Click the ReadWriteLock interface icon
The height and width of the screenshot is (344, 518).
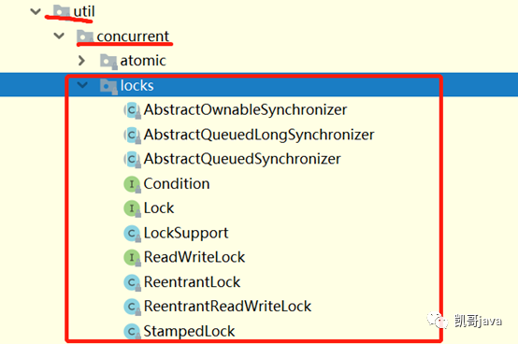tap(132, 257)
